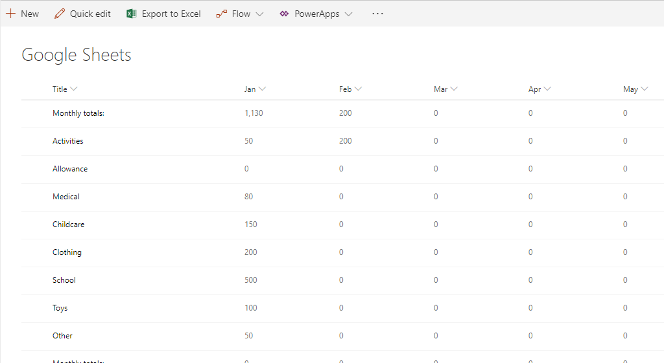Open the Title column header dropdown

tap(73, 89)
